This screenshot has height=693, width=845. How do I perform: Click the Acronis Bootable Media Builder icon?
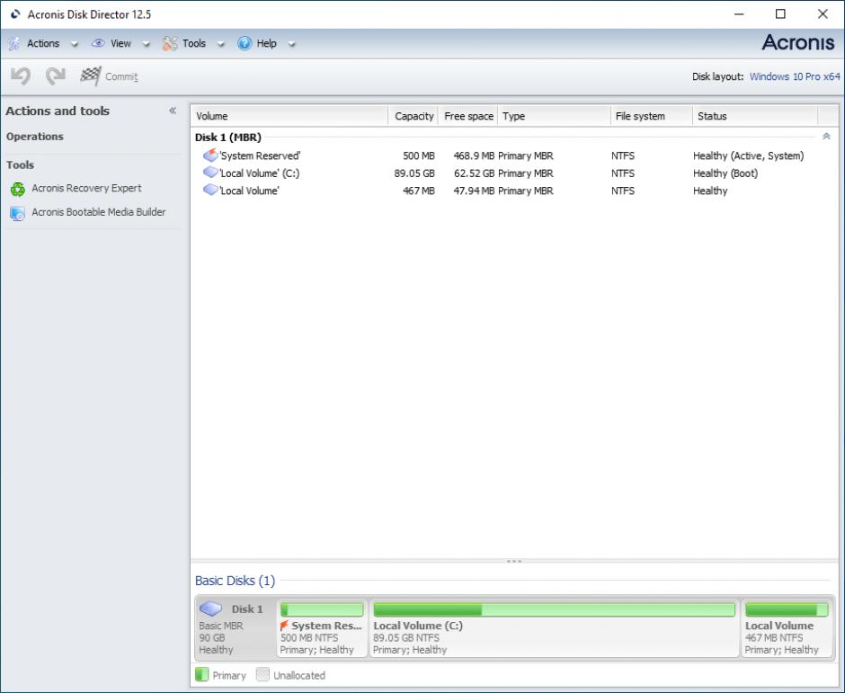17,213
